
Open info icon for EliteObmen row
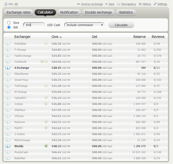click(8, 74)
